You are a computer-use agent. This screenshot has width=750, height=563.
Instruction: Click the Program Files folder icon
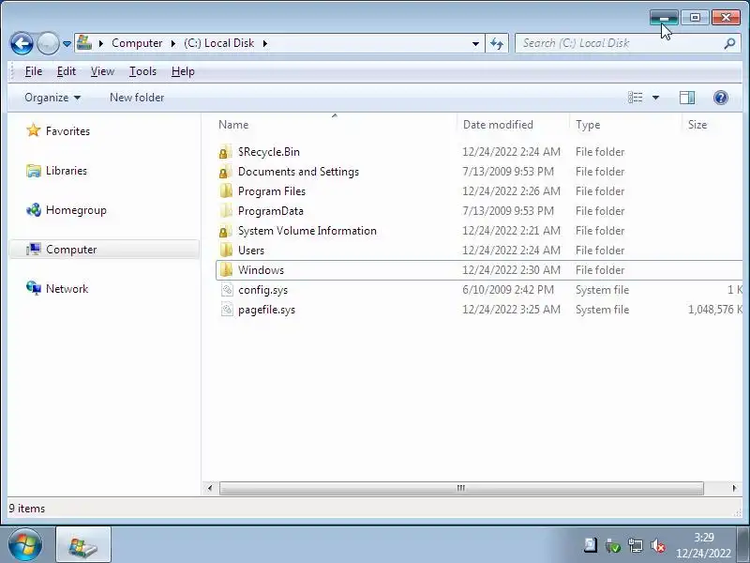[226, 191]
